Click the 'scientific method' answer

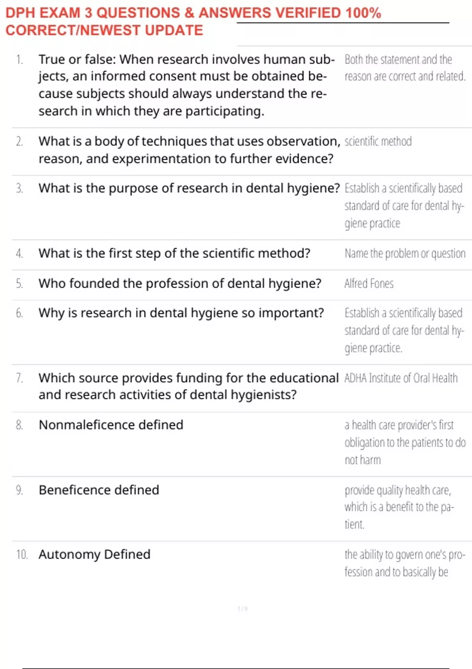coord(378,141)
